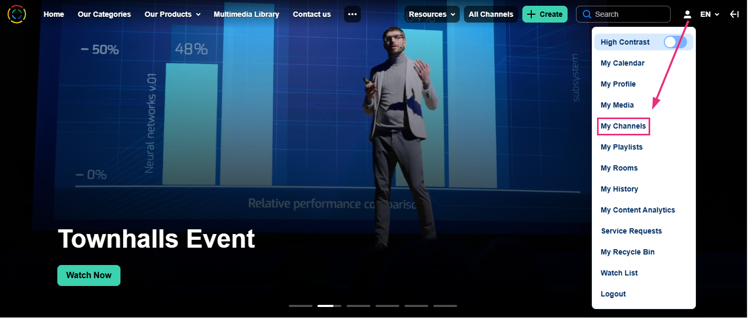Open the user profile icon menu
This screenshot has height=318, width=748.
(x=687, y=14)
